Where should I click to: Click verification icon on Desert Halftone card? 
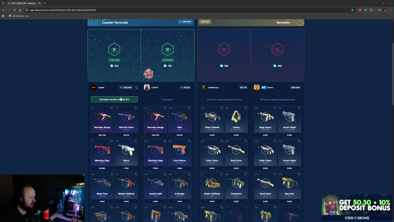[221, 174]
